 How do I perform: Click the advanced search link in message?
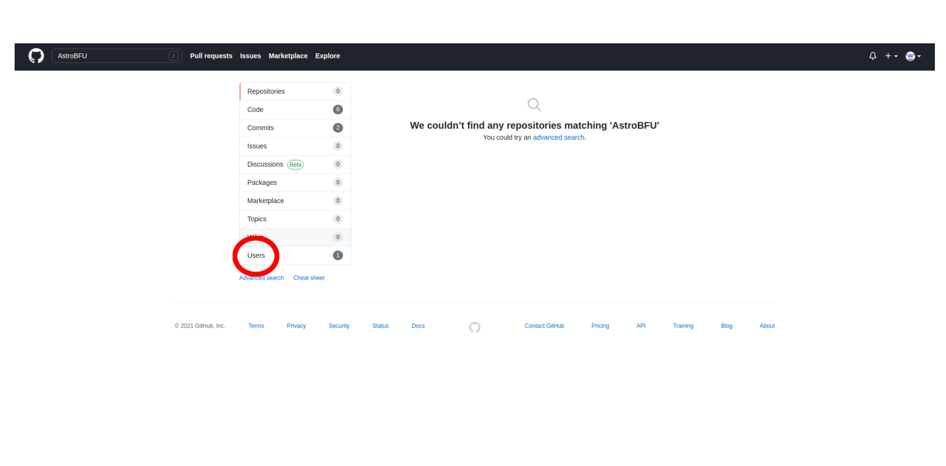[x=559, y=138]
